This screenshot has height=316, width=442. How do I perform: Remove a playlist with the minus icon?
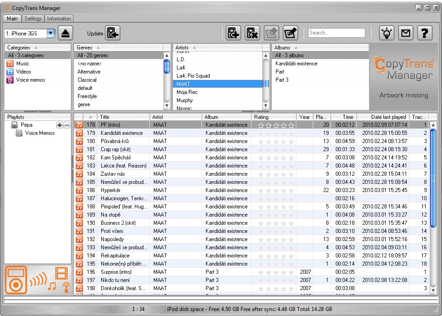(67, 125)
